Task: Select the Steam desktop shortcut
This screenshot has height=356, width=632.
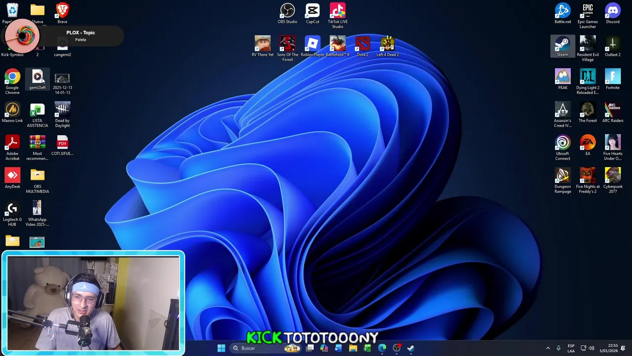Action: pos(562,46)
